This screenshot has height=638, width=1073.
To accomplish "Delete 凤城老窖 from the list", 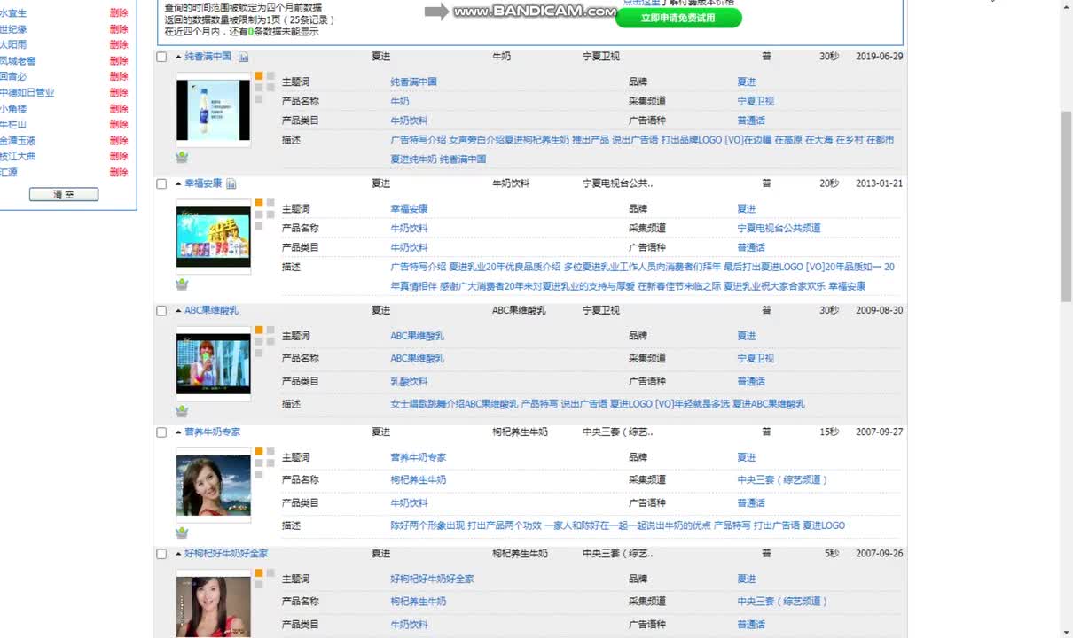I will click(x=119, y=60).
